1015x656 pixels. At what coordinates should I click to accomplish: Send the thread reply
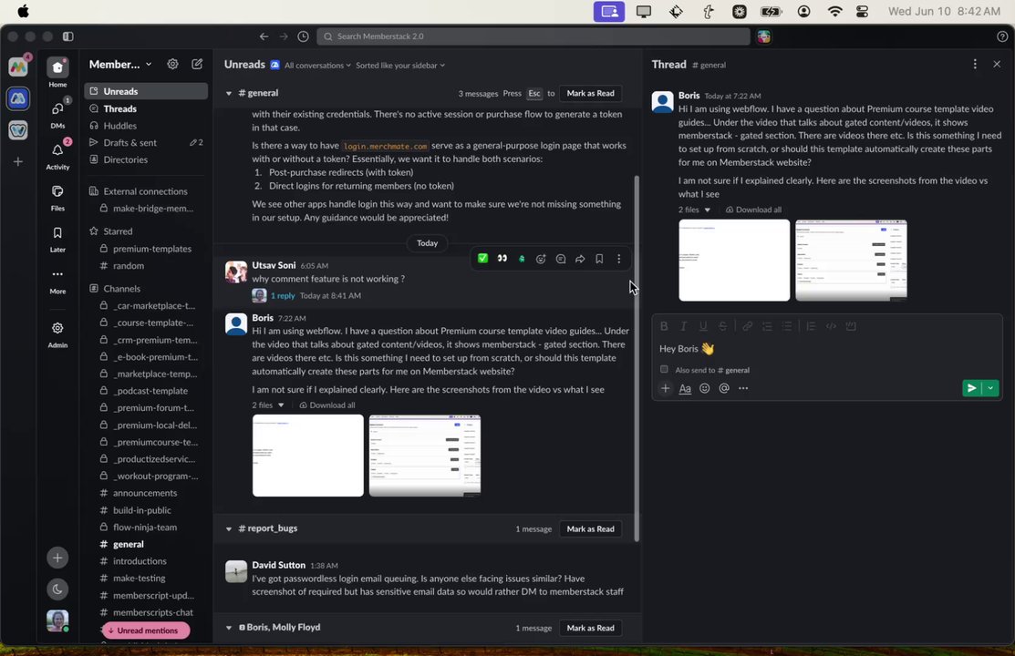pyautogui.click(x=971, y=388)
